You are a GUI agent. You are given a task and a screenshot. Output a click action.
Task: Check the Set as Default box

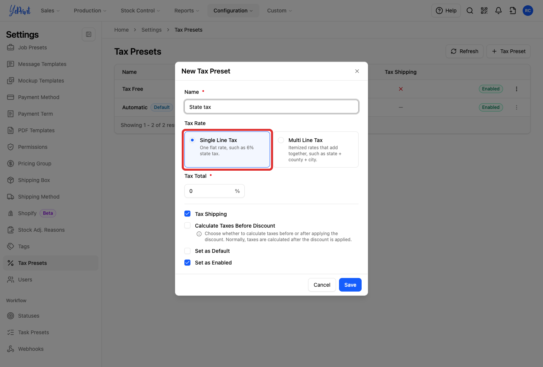click(x=187, y=251)
